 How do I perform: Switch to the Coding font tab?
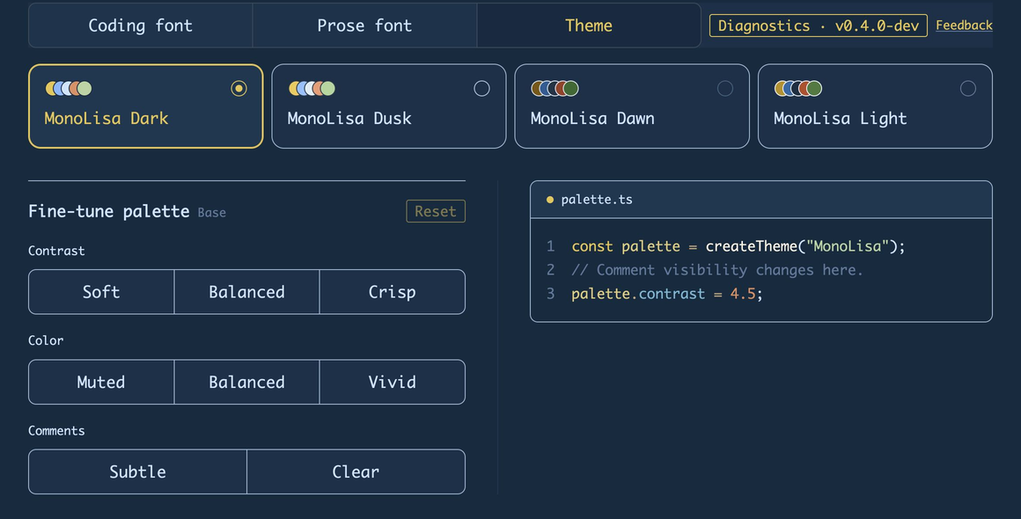click(141, 26)
